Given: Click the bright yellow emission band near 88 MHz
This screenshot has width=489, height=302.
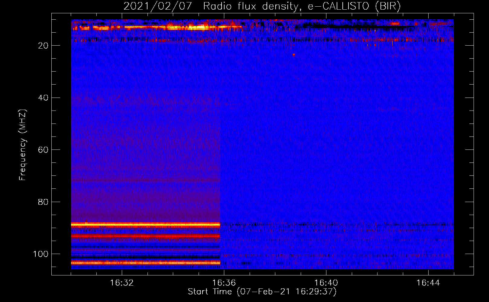Looking at the screenshot, I should [146, 225].
